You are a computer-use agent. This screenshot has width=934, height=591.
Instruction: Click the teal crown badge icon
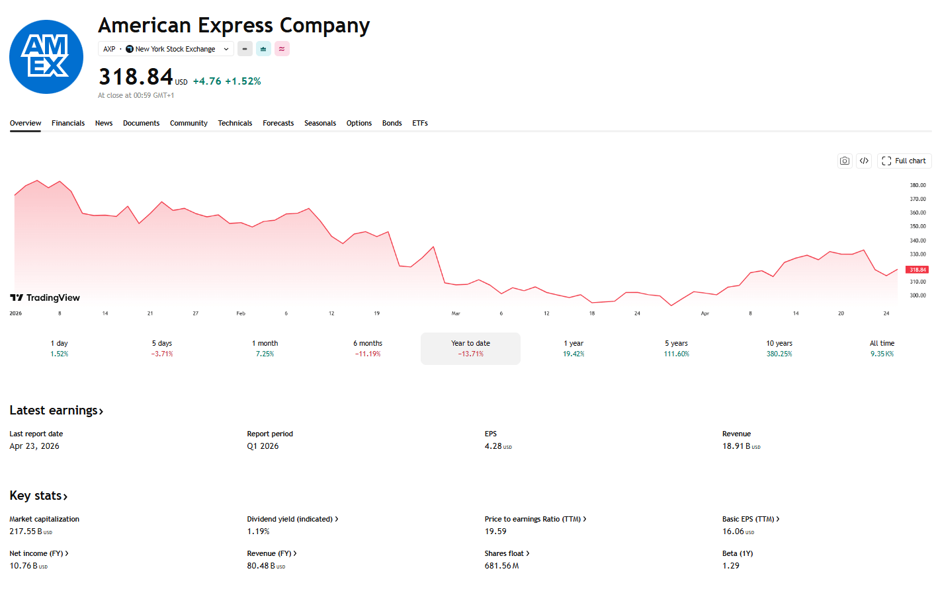tap(263, 49)
